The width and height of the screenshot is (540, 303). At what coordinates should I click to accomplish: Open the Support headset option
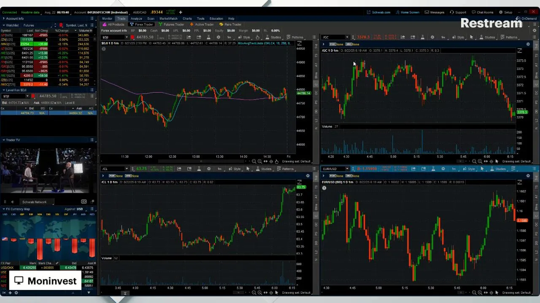(458, 12)
